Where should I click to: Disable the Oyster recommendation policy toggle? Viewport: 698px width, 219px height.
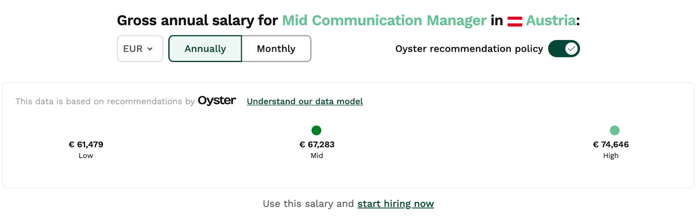click(564, 49)
